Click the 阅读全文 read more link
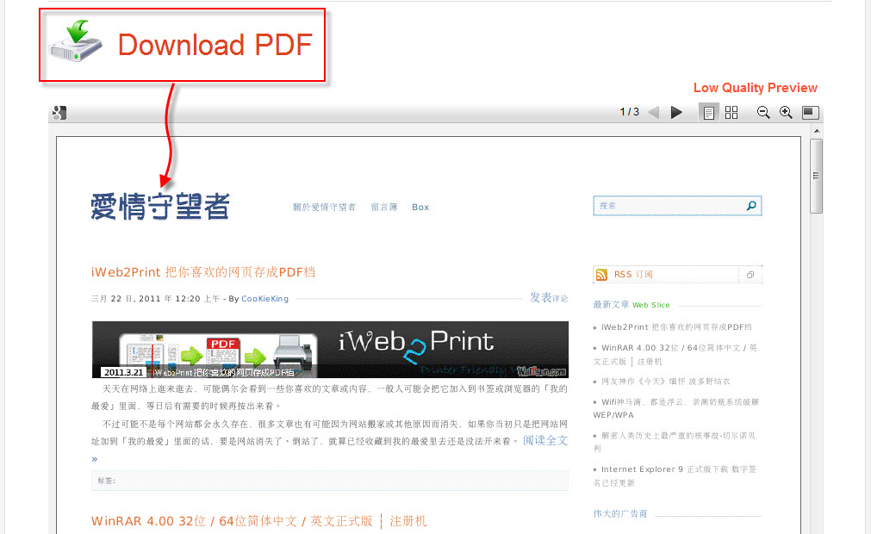 pyautogui.click(x=545, y=440)
